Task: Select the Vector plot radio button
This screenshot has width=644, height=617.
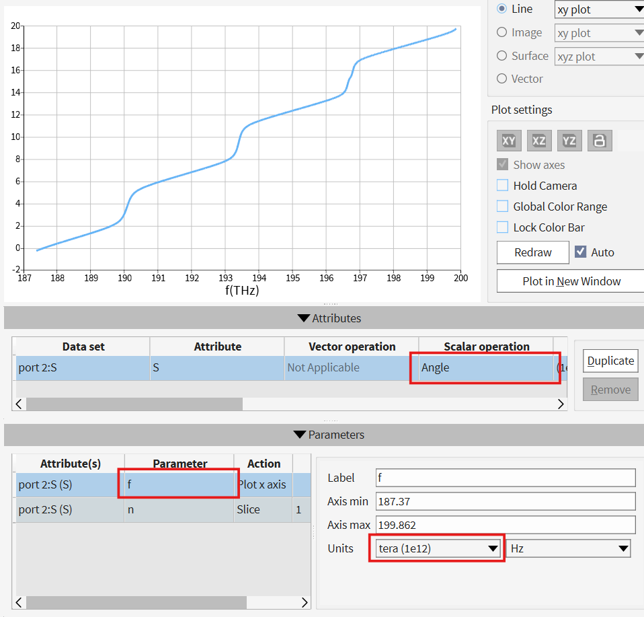Action: [x=501, y=79]
